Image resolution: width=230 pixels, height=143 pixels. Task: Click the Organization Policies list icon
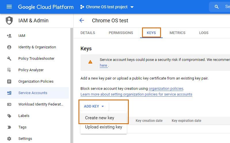(9, 82)
